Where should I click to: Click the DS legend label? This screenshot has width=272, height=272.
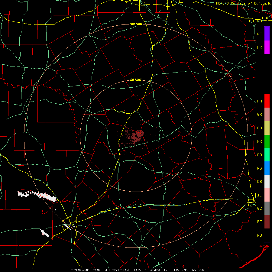259,182
